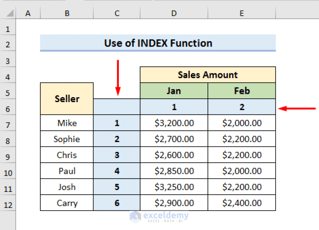This screenshot has width=319, height=230.
Task: Click the Select All corner triangle
Action: (10, 13)
